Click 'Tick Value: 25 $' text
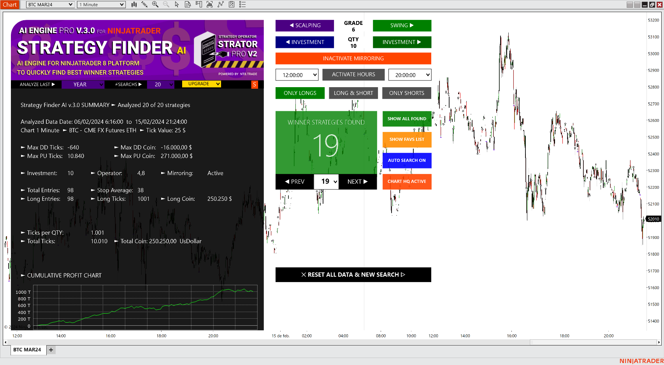 pyautogui.click(x=163, y=130)
